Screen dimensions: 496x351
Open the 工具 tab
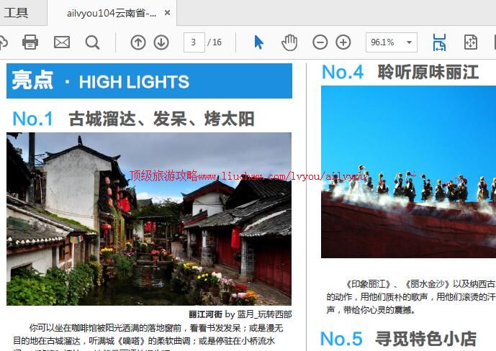17,12
